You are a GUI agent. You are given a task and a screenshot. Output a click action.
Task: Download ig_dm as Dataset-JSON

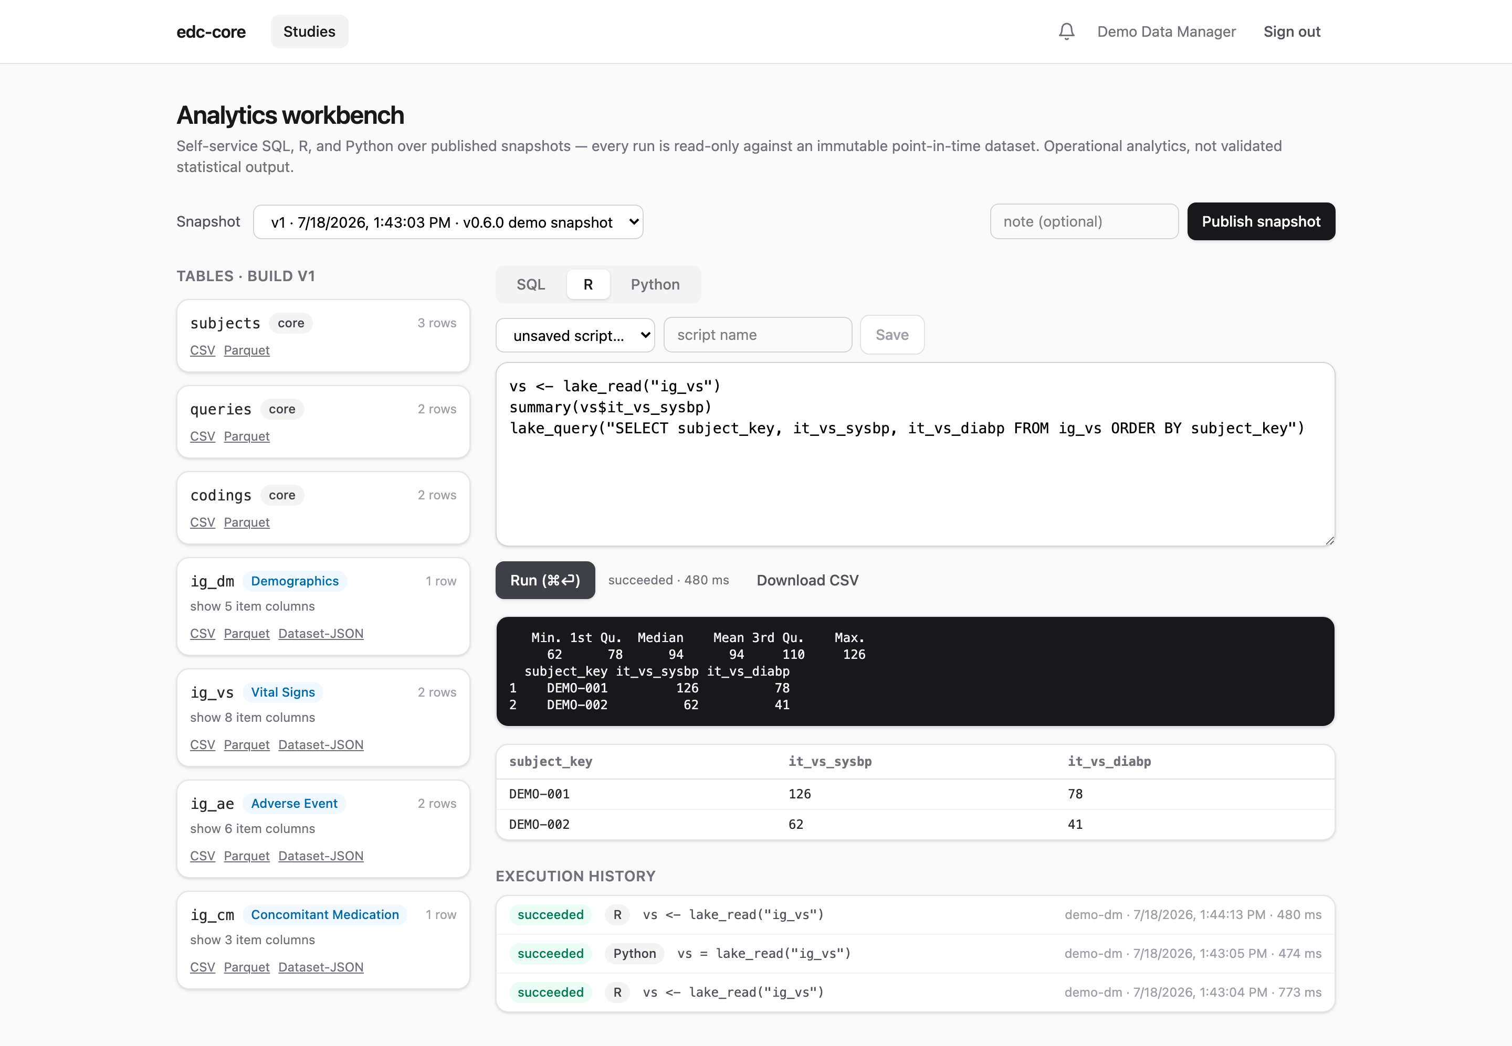pyautogui.click(x=321, y=633)
